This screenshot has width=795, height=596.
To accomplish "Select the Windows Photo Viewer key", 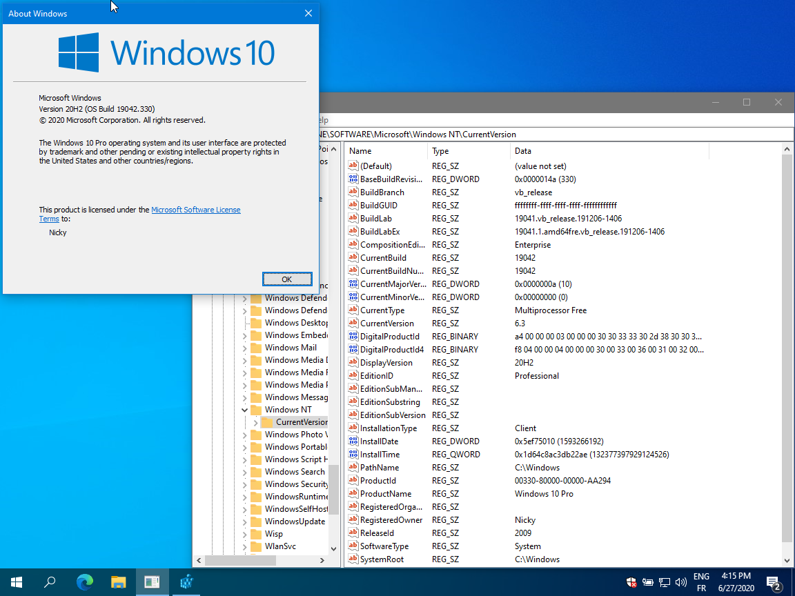I will point(296,435).
